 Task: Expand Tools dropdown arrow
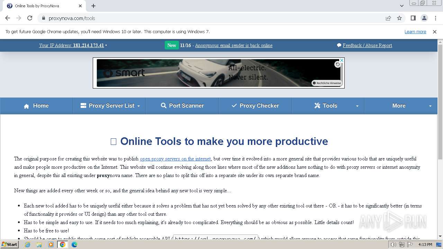[357, 106]
